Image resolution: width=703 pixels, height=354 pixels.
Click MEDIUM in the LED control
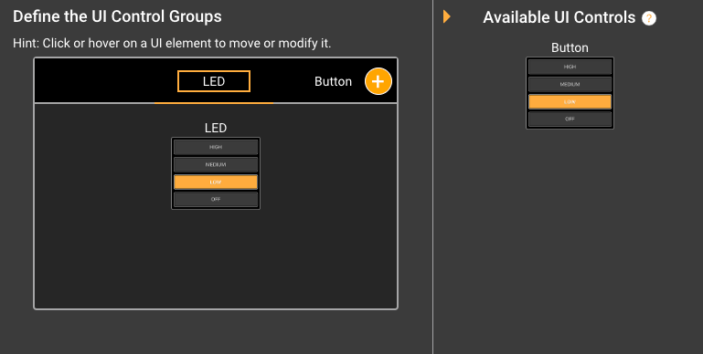216,165
